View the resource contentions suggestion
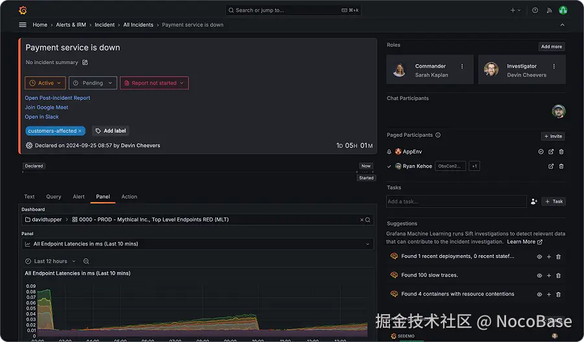This screenshot has width=584, height=342. (x=539, y=295)
